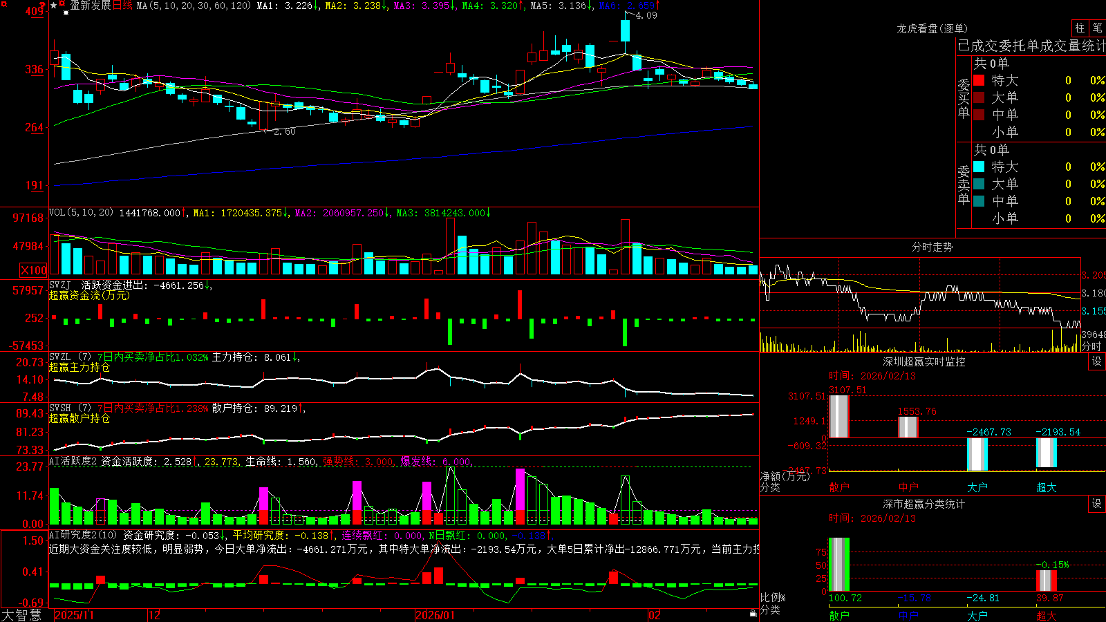Image resolution: width=1106 pixels, height=622 pixels.
Task: Click the green MA4: 3.320 value
Action: [493, 6]
